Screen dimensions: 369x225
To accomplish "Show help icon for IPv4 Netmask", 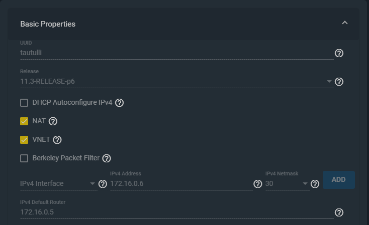I will click(x=315, y=184).
